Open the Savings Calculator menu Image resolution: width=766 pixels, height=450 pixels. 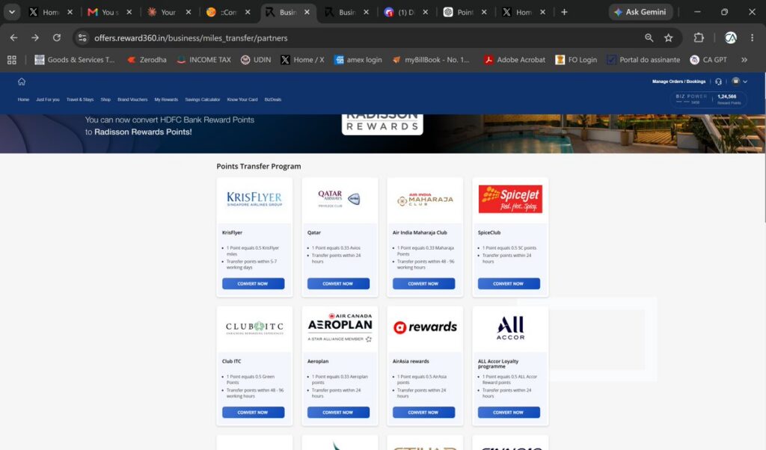pyautogui.click(x=202, y=99)
